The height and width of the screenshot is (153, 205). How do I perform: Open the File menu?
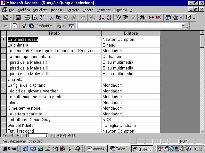click(12, 10)
